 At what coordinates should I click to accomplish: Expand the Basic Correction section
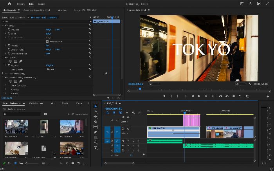(x=5, y=85)
